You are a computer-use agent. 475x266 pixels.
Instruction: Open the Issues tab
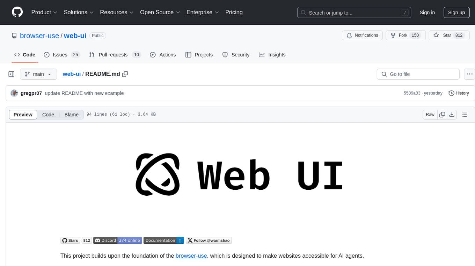click(62, 55)
